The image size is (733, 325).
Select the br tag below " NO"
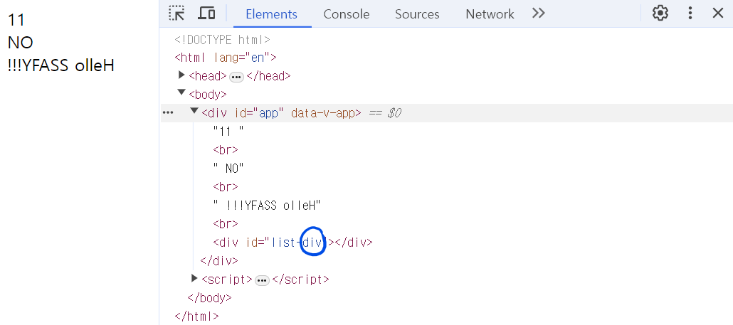pyautogui.click(x=226, y=187)
